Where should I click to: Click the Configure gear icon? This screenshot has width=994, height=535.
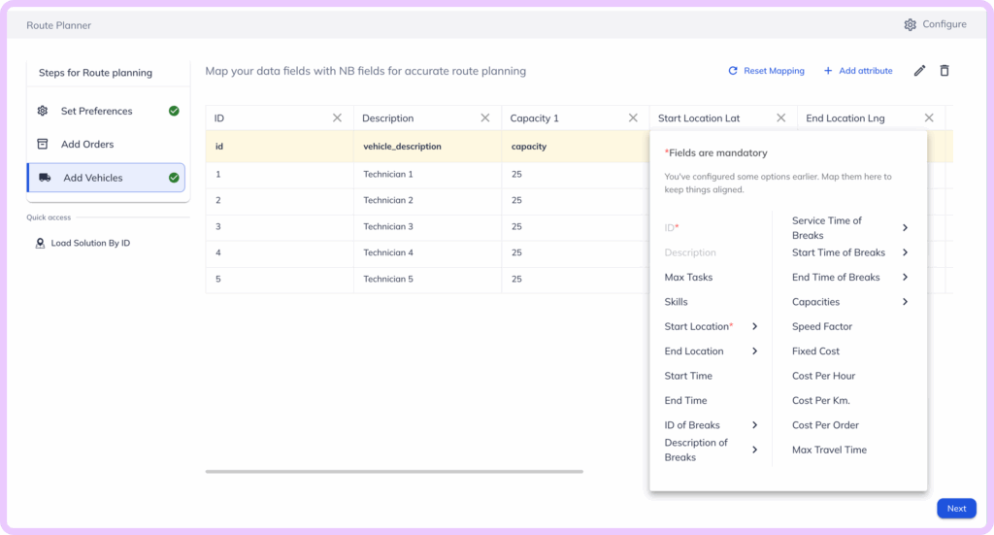pos(910,24)
